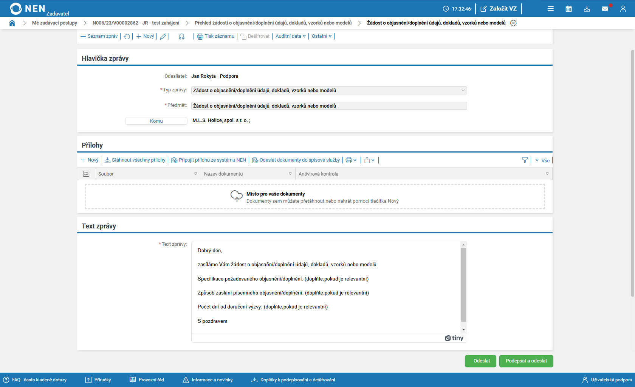Go to Mé zadávací postupy breadcrumb
The width and height of the screenshot is (635, 387).
(x=54, y=23)
